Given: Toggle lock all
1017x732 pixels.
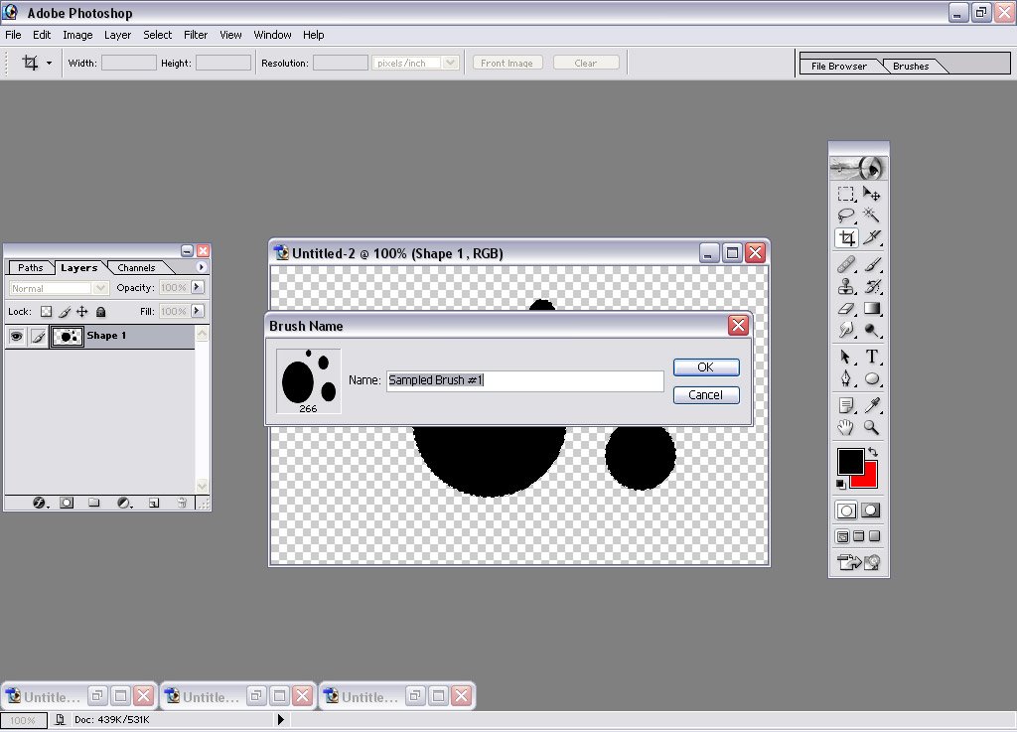Looking at the screenshot, I should [100, 312].
